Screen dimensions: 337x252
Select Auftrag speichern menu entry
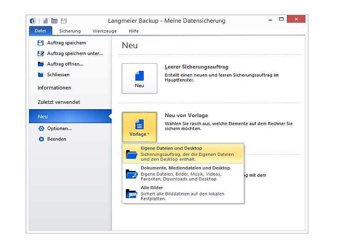[67, 43]
